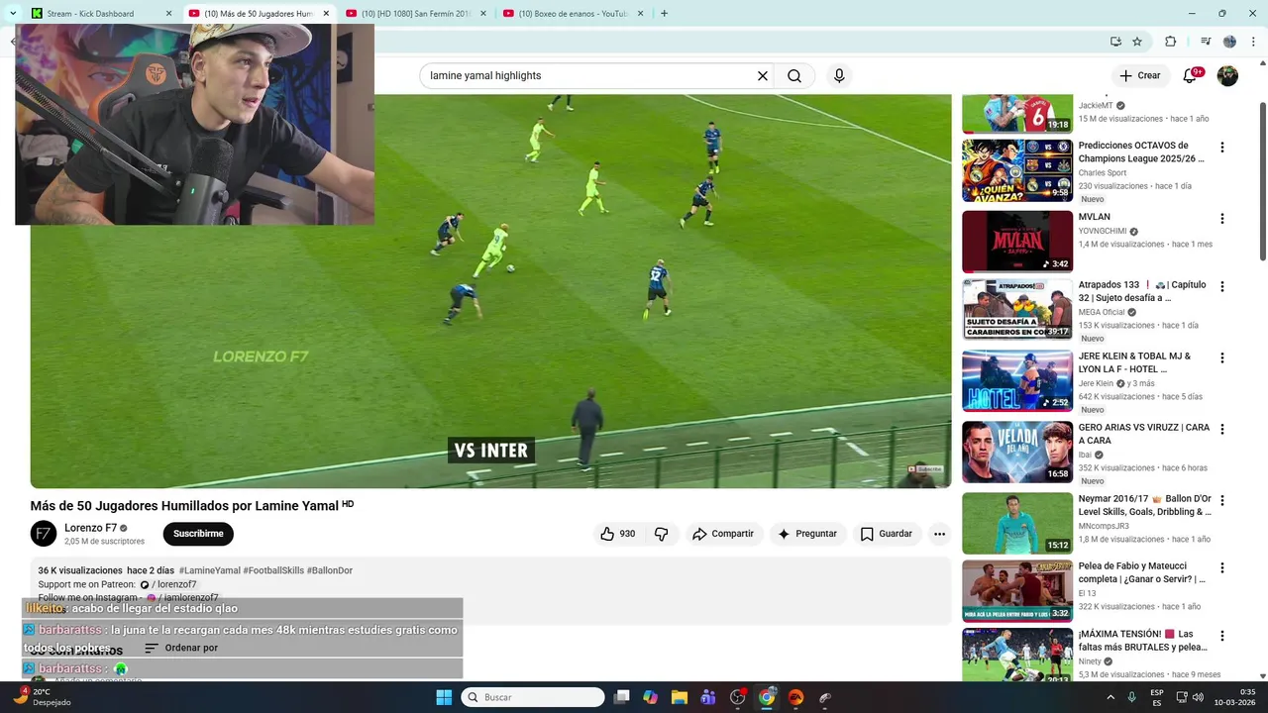Close the Boxeo de enanos tab
1268x713 pixels.
[x=640, y=14]
